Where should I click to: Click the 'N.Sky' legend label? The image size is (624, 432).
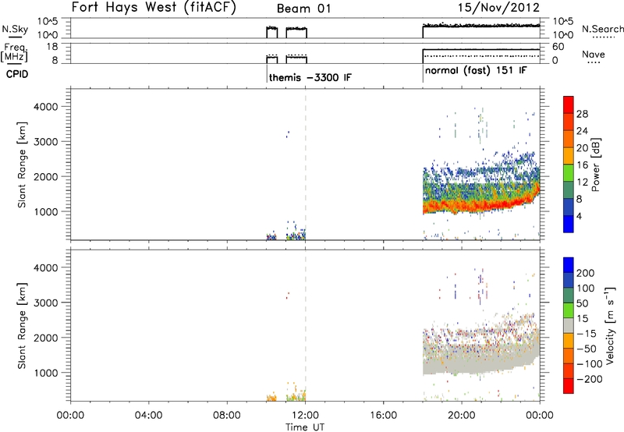click(x=15, y=29)
